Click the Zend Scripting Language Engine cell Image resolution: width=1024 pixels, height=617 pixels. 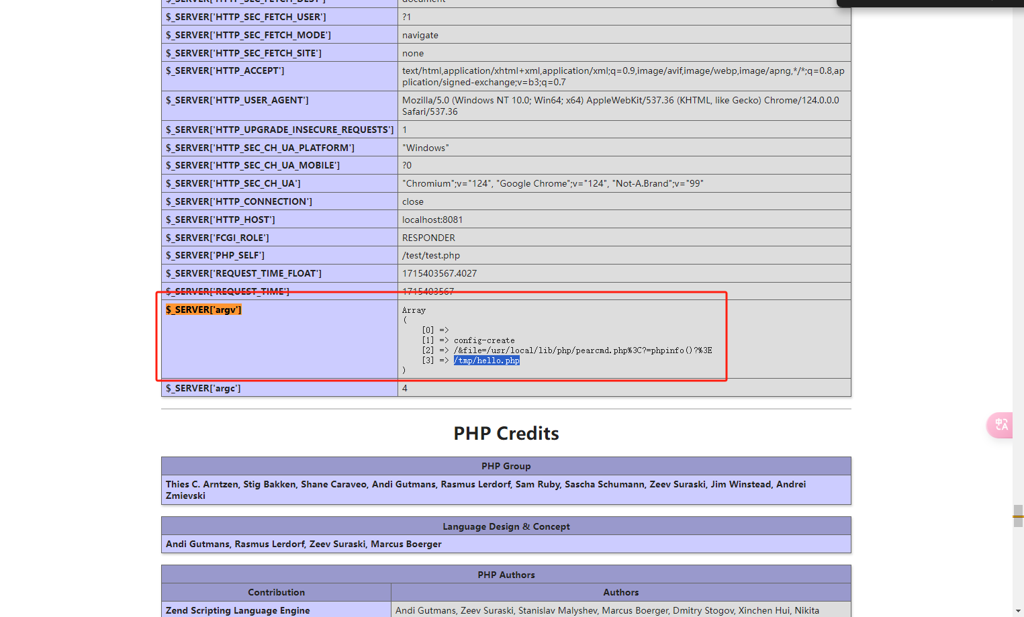[x=276, y=610]
